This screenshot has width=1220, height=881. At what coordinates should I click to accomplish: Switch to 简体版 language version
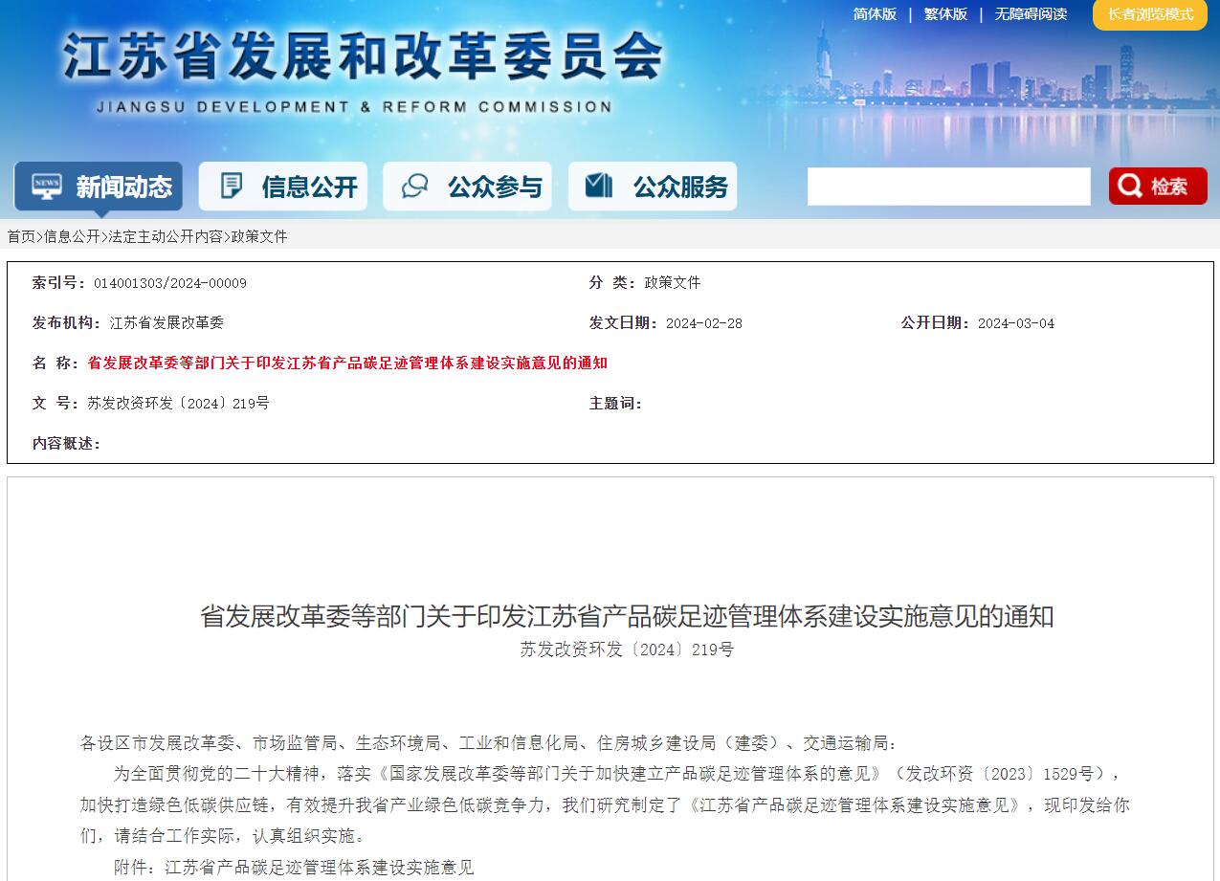point(875,14)
